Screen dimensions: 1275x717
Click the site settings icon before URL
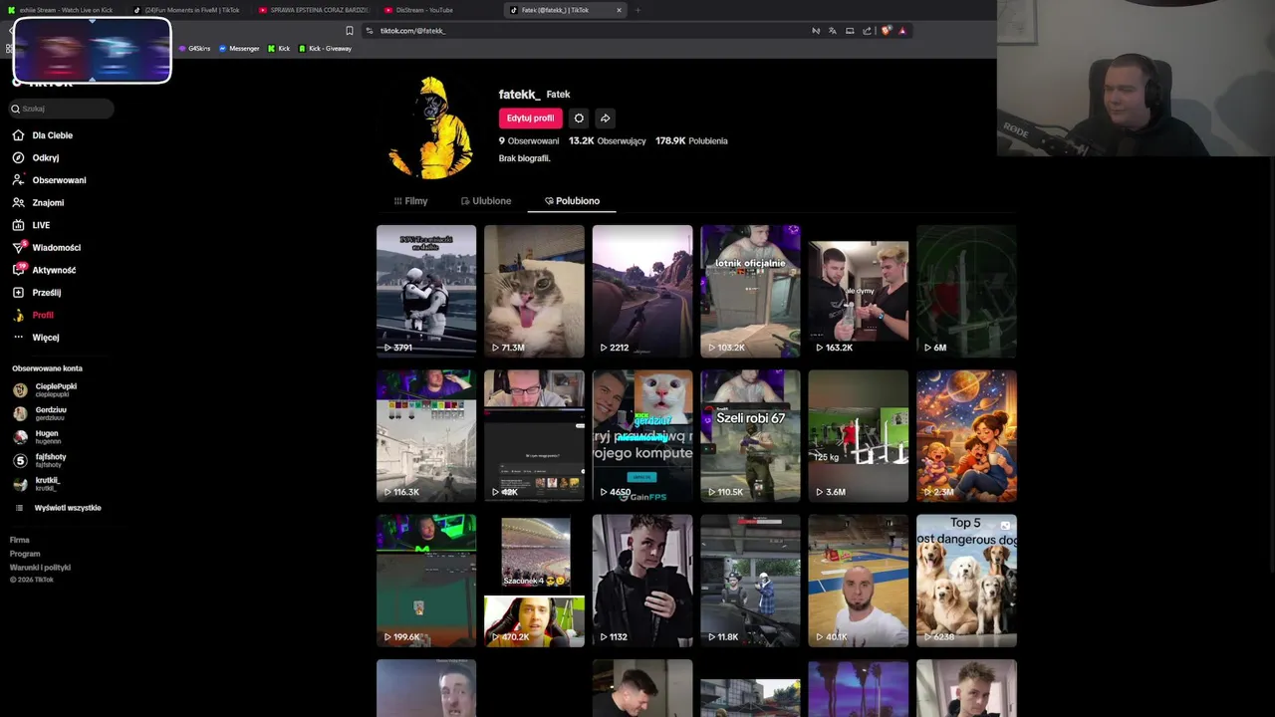[370, 31]
